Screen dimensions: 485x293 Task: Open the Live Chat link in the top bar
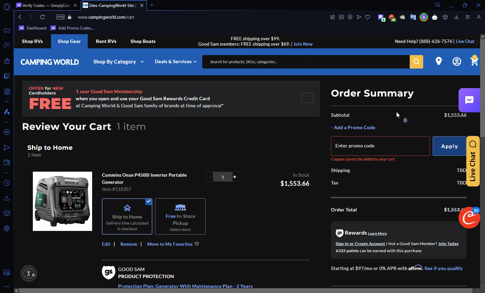[465, 41]
